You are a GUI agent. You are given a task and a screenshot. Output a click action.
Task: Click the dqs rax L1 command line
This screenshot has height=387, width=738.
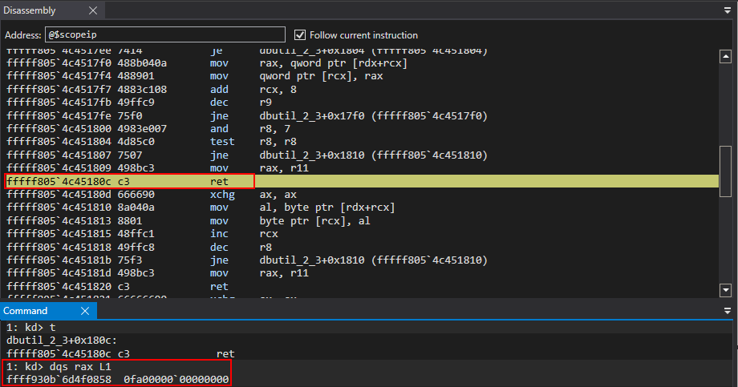coord(80,366)
